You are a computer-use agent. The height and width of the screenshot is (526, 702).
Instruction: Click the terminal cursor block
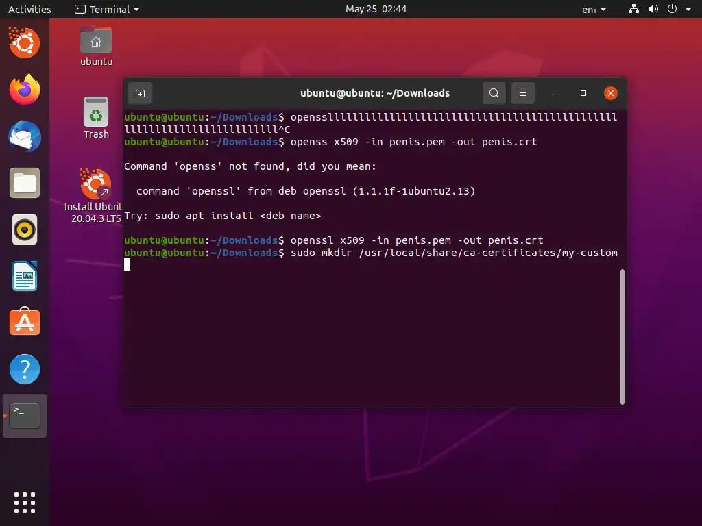(127, 265)
